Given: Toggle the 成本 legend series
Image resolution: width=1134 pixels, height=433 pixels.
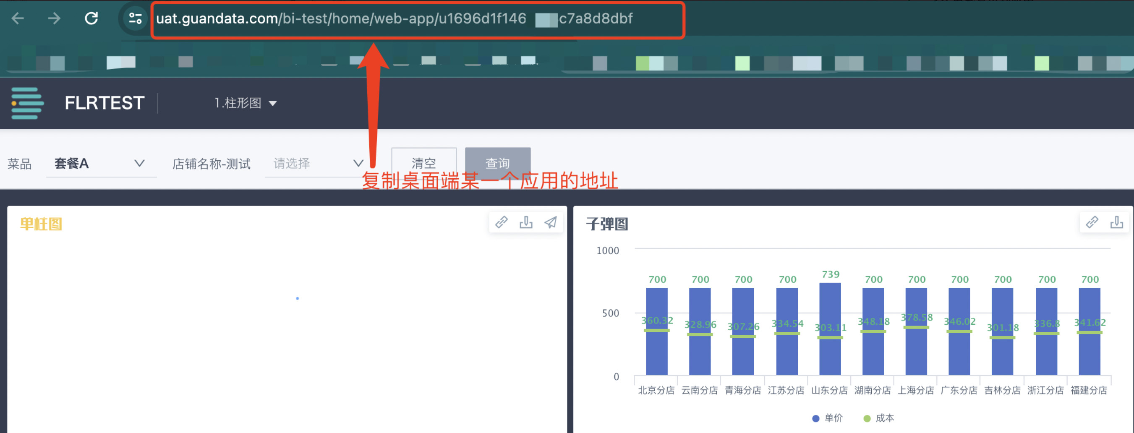Looking at the screenshot, I should tap(879, 418).
